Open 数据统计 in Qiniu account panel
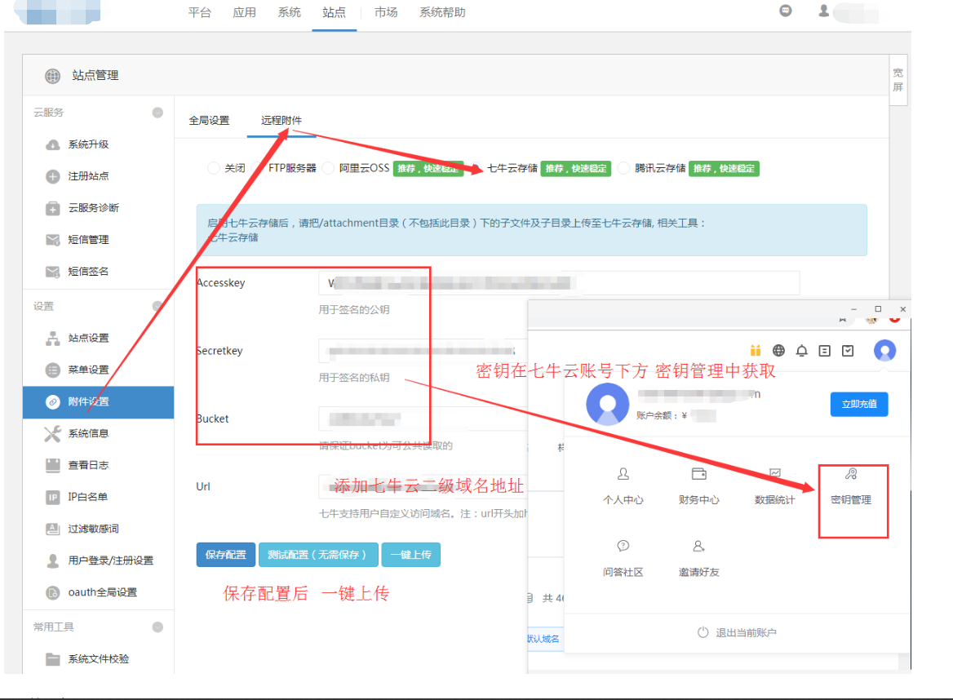953x700 pixels. pyautogui.click(x=775, y=487)
